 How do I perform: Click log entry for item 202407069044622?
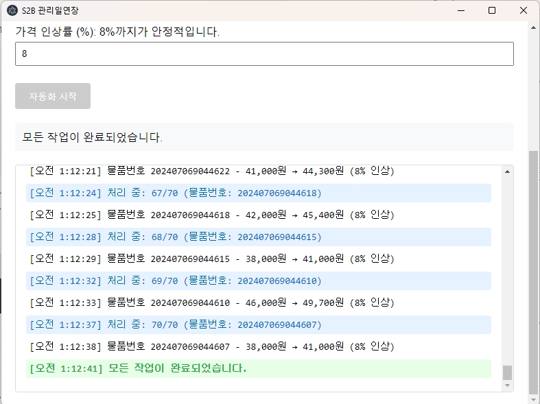pyautogui.click(x=212, y=171)
